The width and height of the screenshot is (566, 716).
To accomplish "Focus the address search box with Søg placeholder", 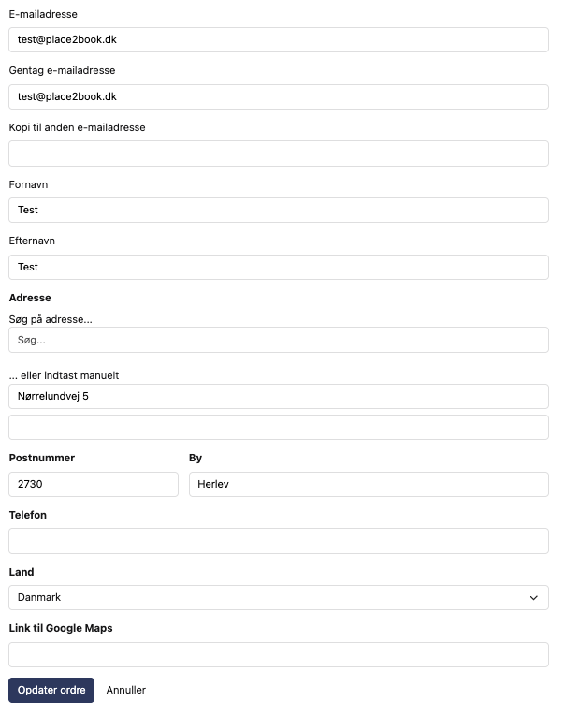I will [278, 340].
